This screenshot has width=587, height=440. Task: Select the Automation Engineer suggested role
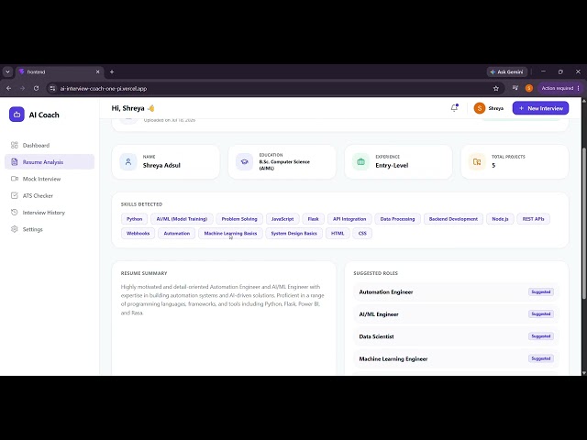tap(456, 291)
